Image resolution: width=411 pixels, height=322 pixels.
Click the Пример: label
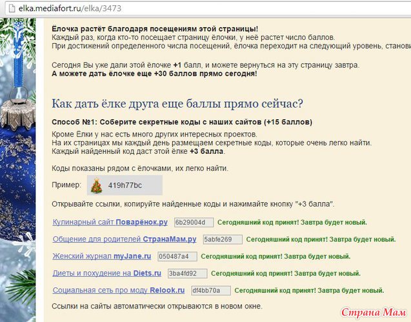tap(66, 185)
